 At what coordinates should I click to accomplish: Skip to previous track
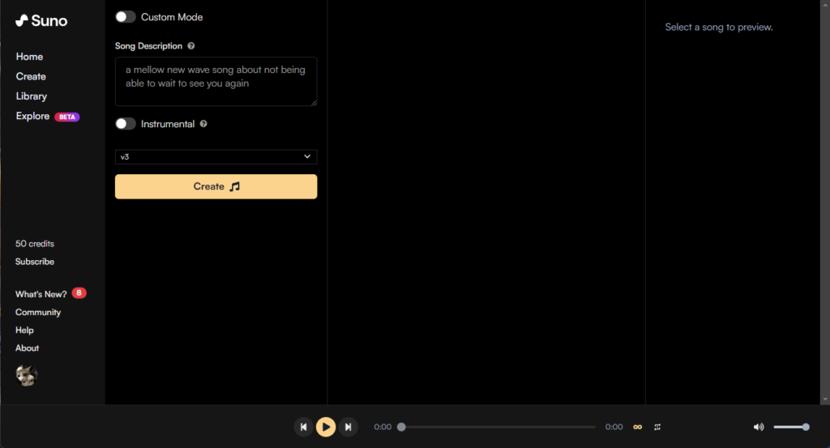(x=303, y=427)
